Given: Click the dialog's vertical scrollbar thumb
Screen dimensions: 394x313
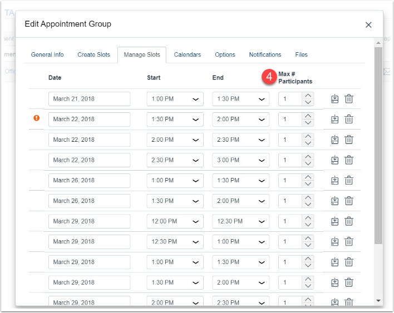Looking at the screenshot, I should [x=378, y=146].
